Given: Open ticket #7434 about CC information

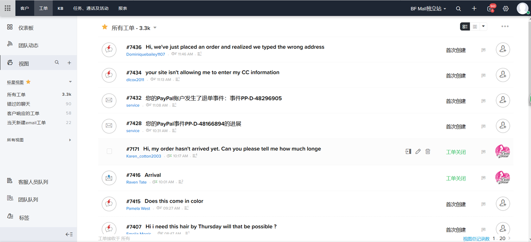Looking at the screenshot, I should (212, 73).
